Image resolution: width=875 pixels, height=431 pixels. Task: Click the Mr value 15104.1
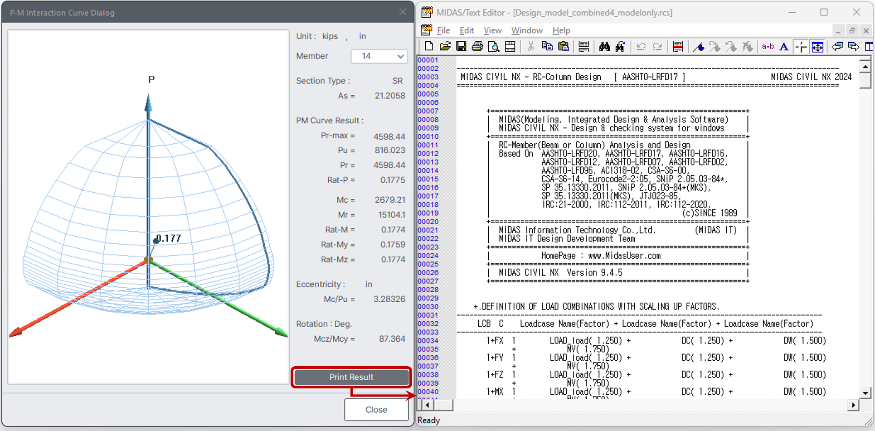392,215
